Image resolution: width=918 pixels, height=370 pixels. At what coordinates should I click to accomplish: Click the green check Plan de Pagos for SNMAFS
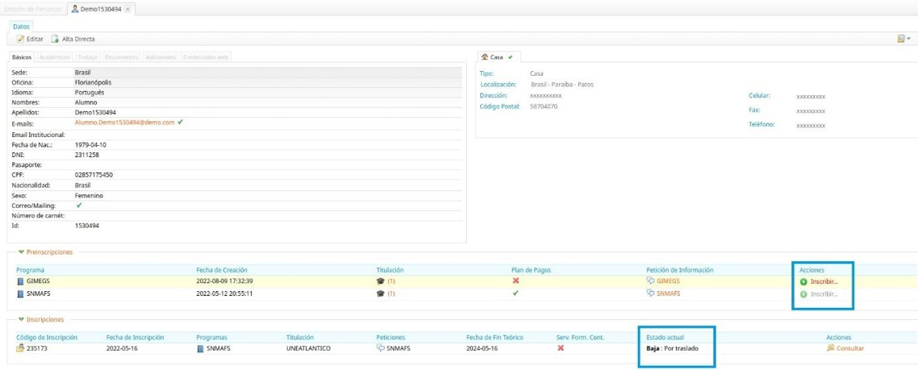(x=515, y=293)
